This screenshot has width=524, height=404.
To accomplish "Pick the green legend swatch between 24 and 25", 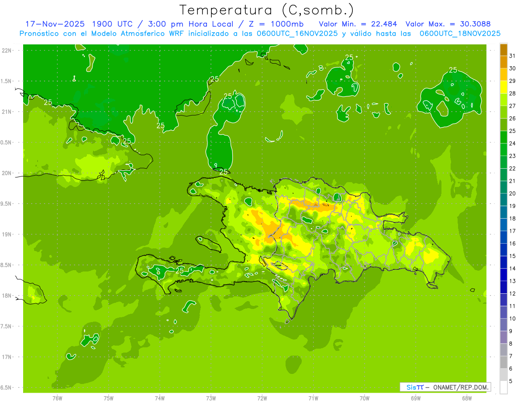I will coord(503,137).
